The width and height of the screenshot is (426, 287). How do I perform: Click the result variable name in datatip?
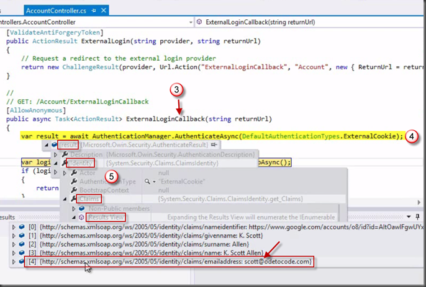69,145
